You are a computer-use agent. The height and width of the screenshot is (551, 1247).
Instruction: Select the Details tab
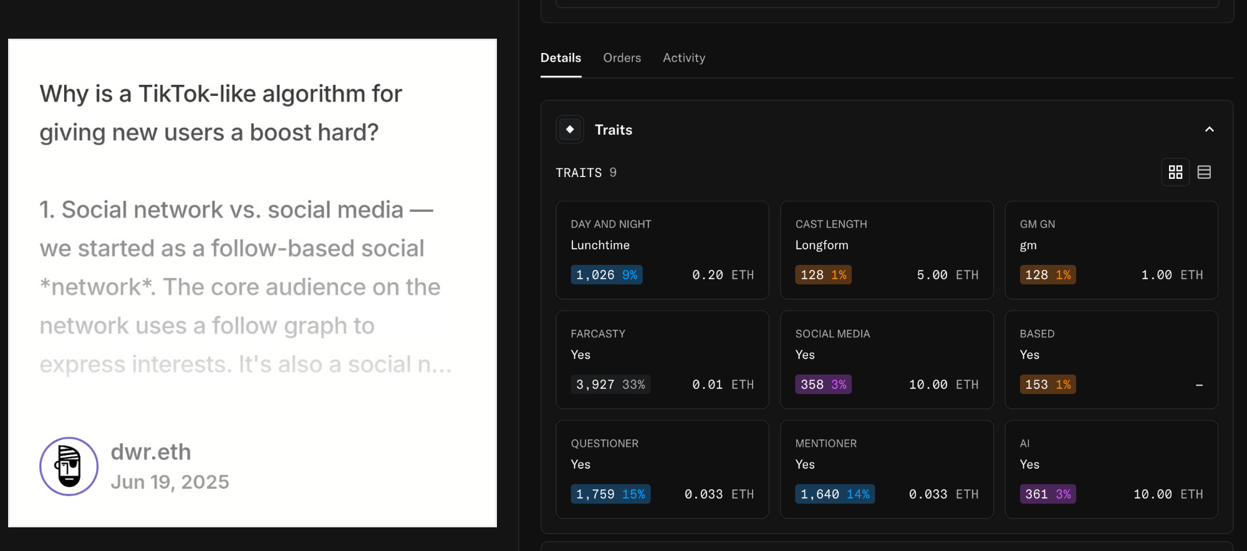click(x=561, y=58)
